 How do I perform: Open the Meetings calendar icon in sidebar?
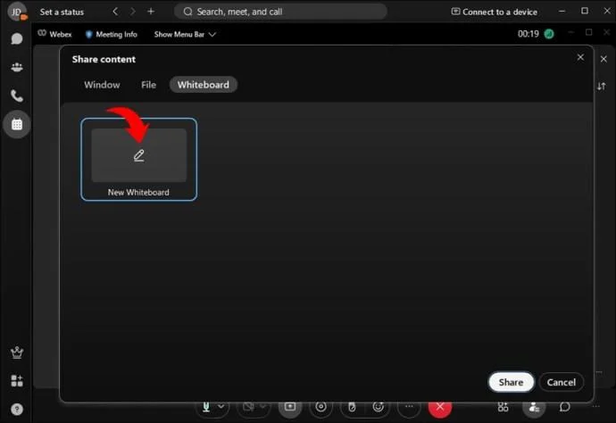point(16,125)
